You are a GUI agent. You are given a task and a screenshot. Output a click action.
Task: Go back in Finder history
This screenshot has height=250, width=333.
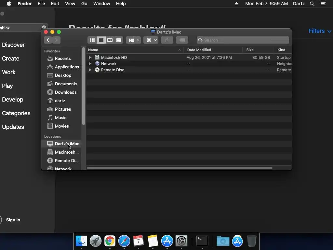coord(48,40)
